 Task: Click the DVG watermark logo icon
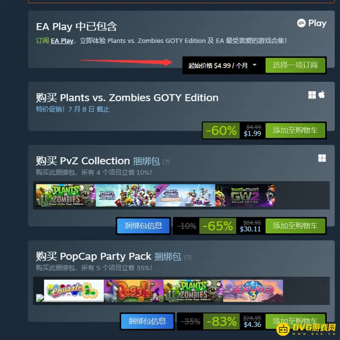point(283,329)
